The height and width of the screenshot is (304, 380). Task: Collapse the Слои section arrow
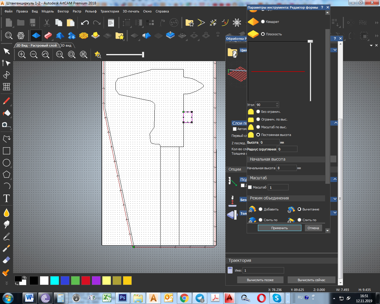[335, 123]
